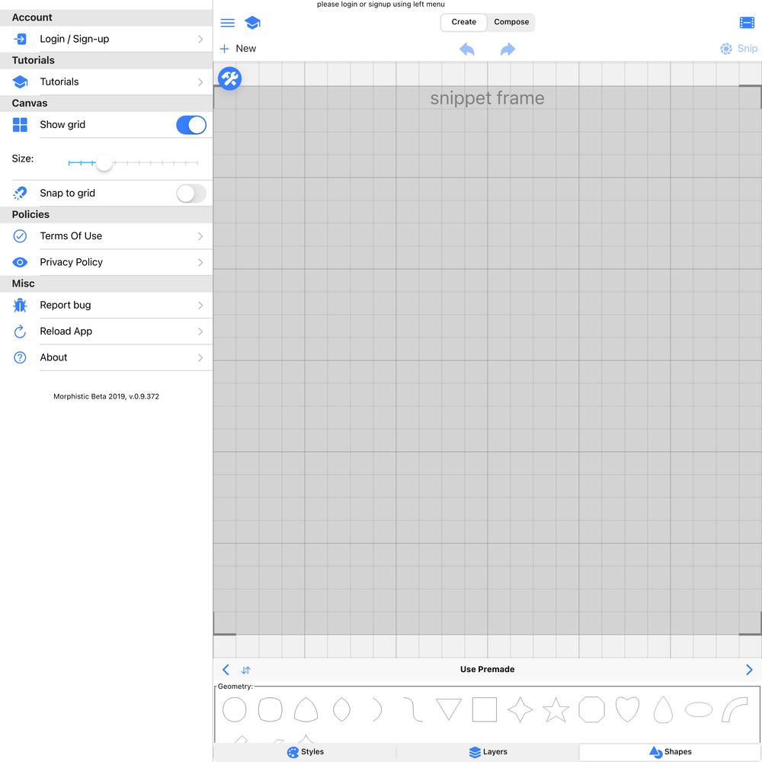This screenshot has width=762, height=762.
Task: Expand the Login / Sign-up chevron
Action: tap(200, 39)
